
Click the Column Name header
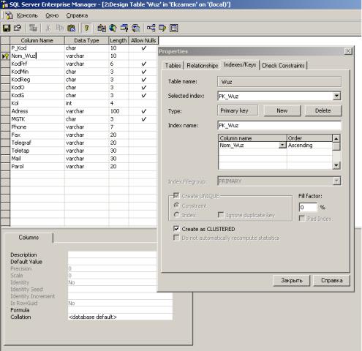(37, 40)
